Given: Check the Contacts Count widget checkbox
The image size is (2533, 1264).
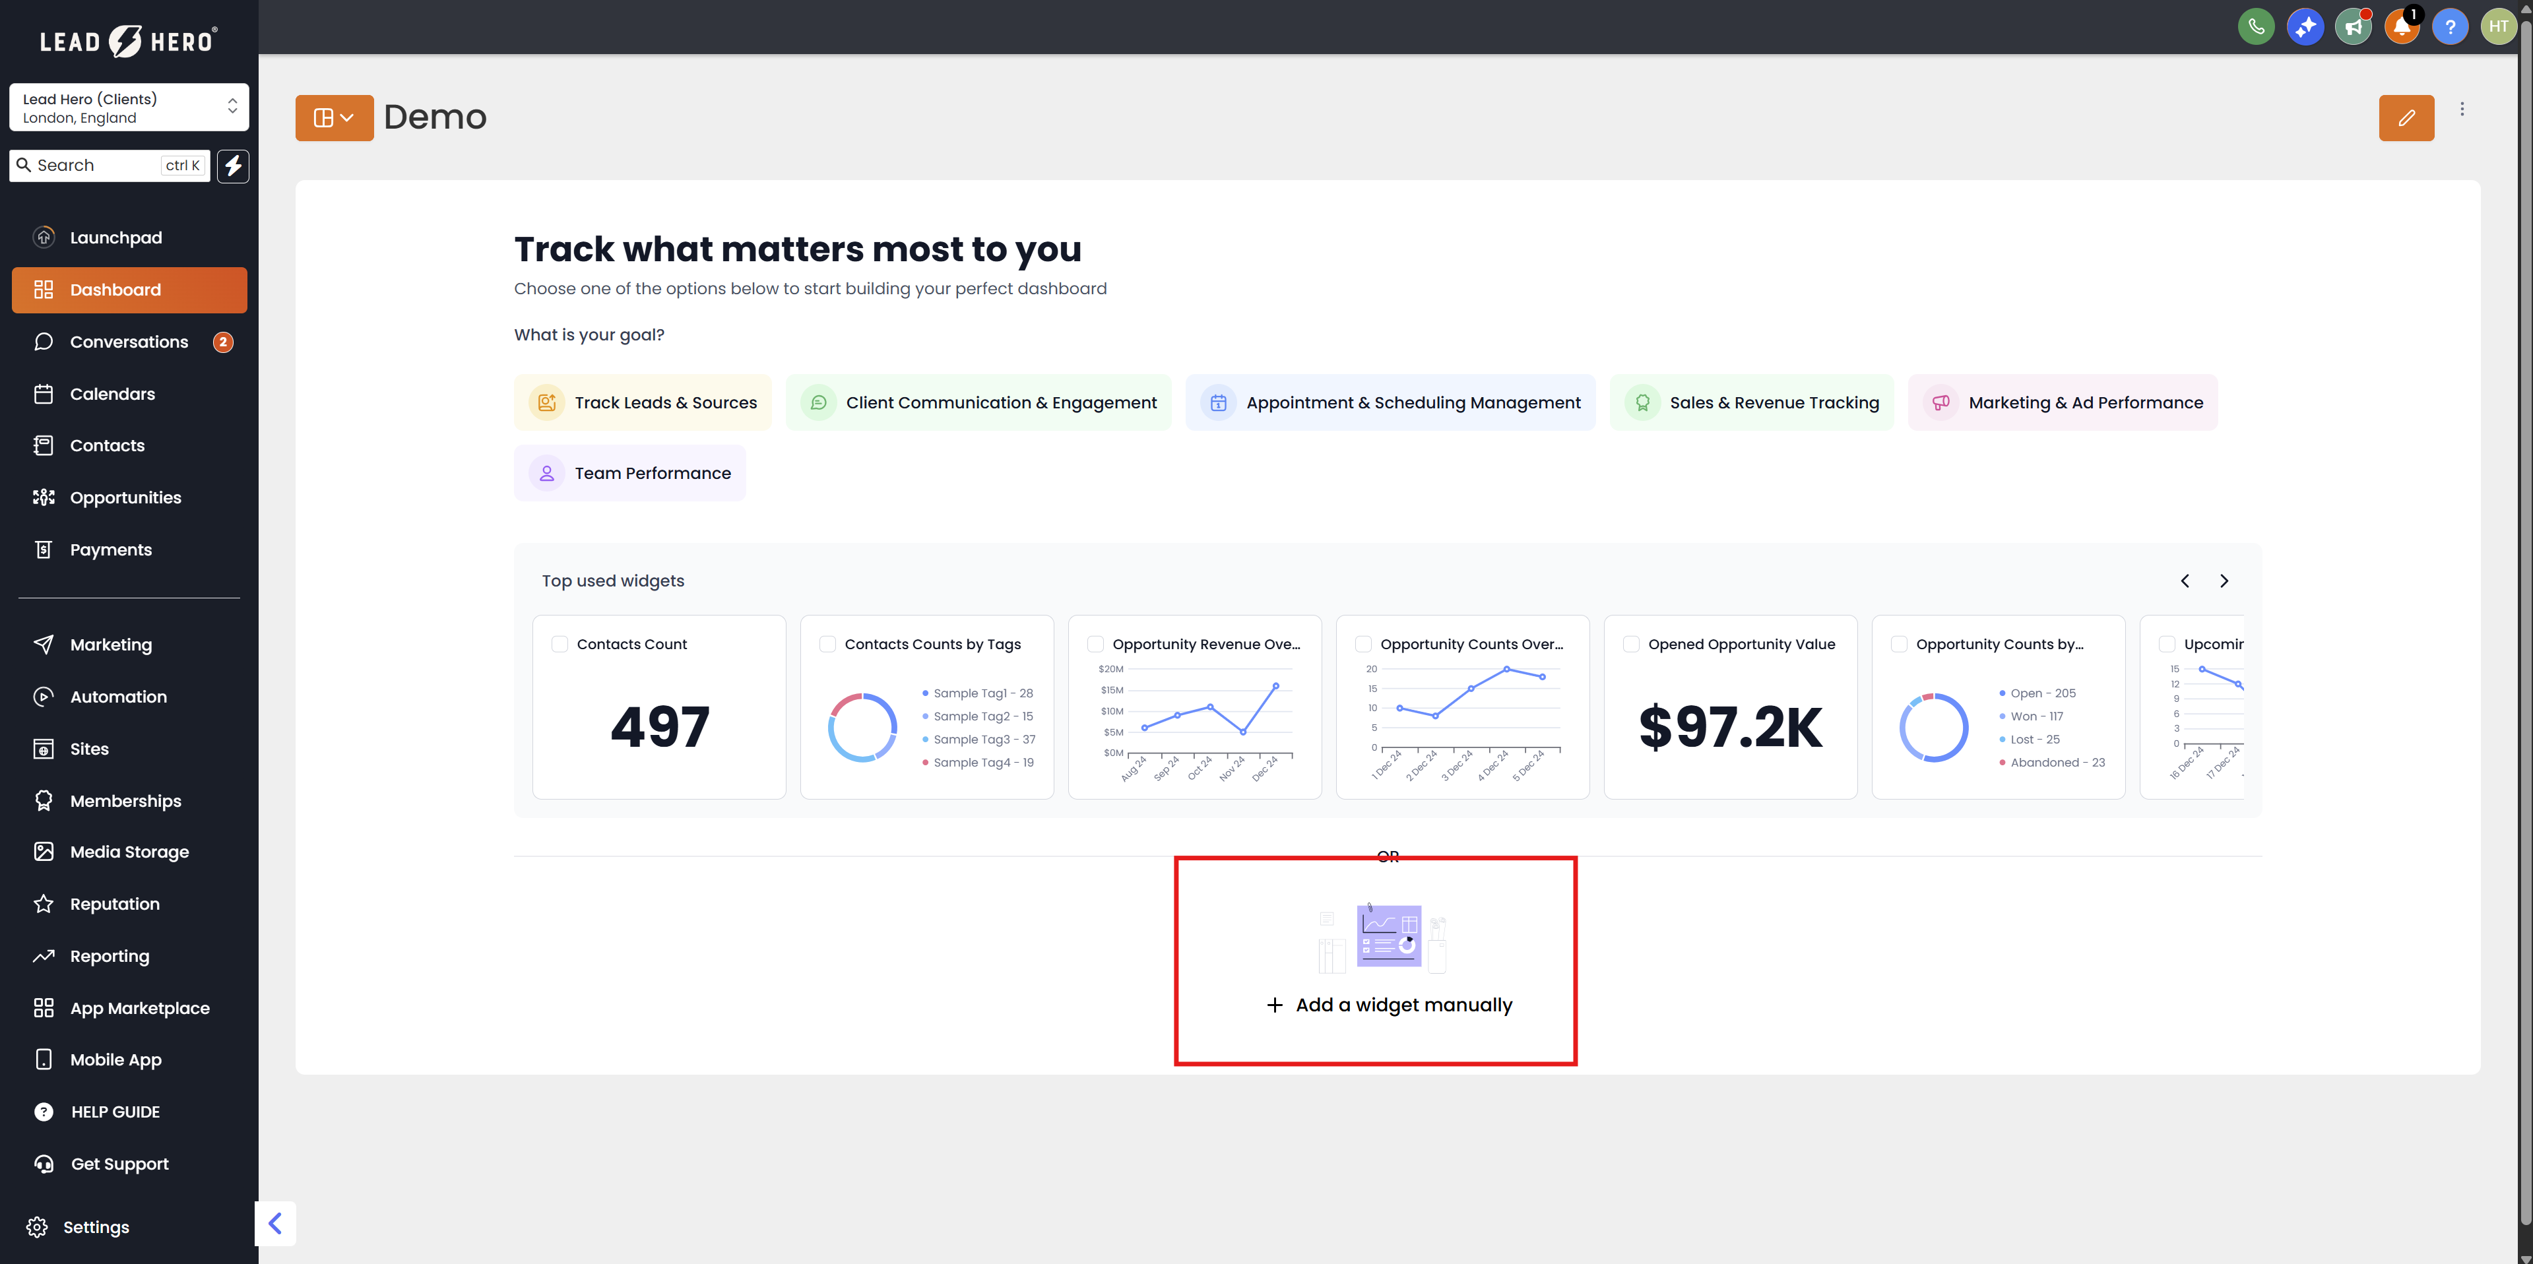Looking at the screenshot, I should tap(560, 644).
